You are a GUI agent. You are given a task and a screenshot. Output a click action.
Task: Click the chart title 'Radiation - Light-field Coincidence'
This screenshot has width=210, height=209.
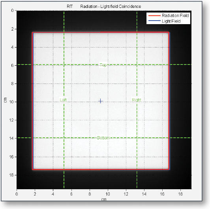click(111, 6)
